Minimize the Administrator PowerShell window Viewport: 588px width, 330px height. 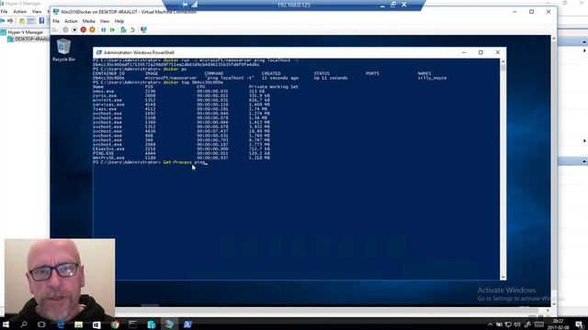coord(464,52)
